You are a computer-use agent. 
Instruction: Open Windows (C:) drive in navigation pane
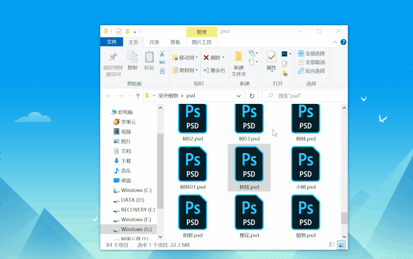pos(132,190)
